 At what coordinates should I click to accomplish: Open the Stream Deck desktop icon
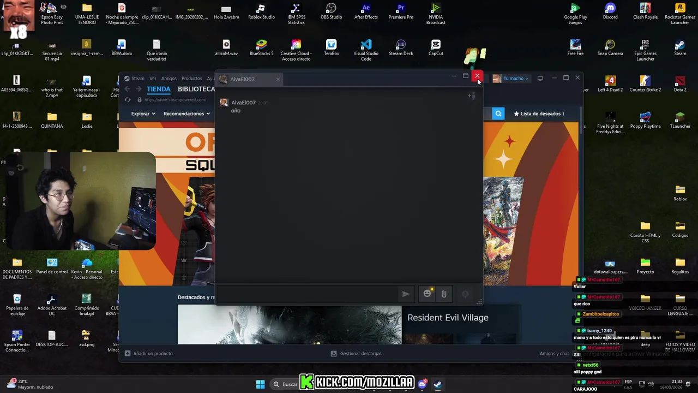coord(401,48)
